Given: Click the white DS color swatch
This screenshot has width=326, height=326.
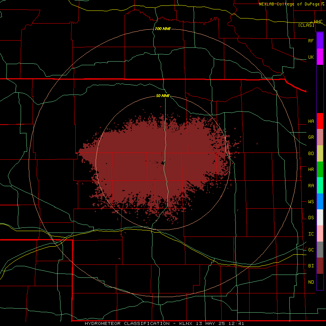Looking at the screenshot, I should 320,217.
